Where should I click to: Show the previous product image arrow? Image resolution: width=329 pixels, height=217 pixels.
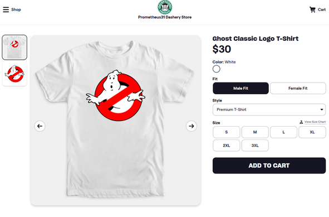[40, 126]
